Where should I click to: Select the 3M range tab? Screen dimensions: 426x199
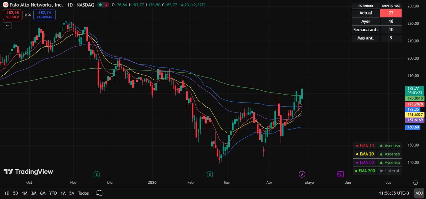coord(34,193)
